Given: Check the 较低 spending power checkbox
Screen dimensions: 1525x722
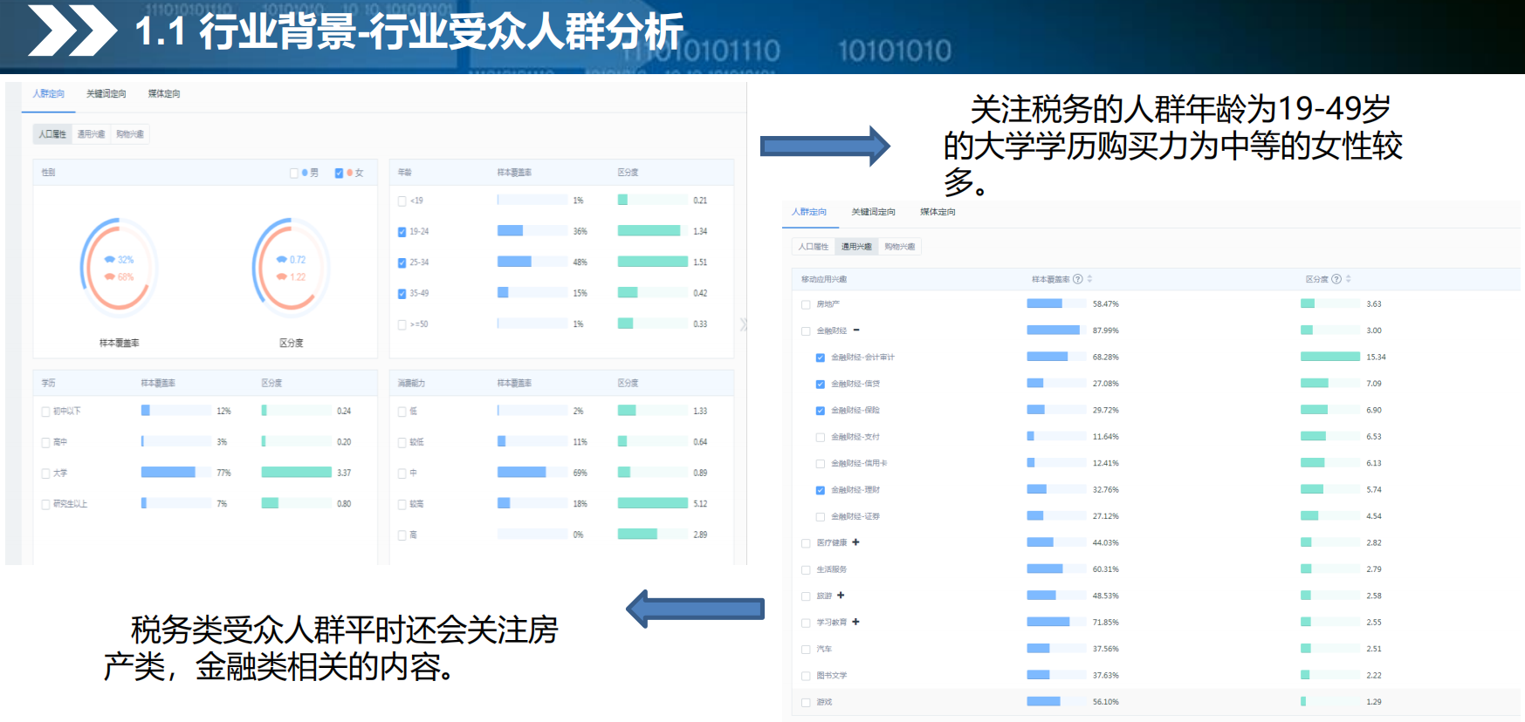Looking at the screenshot, I should tap(402, 442).
